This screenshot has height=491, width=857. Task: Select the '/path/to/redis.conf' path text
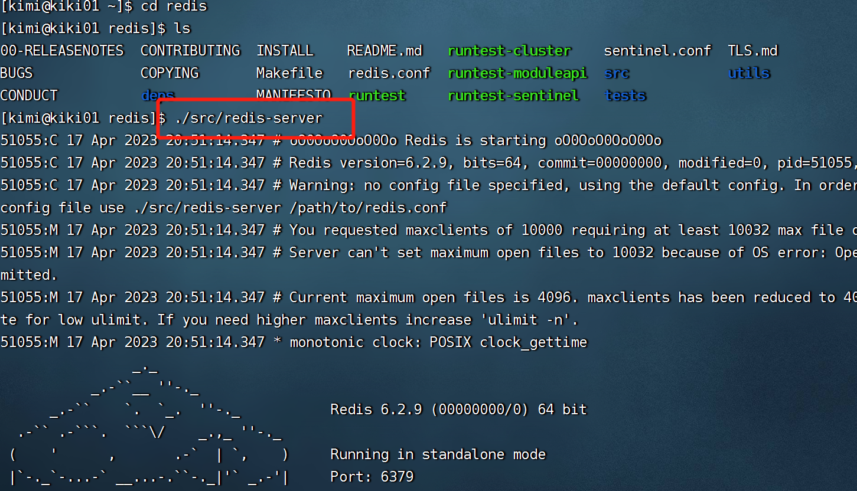pyautogui.click(x=369, y=208)
